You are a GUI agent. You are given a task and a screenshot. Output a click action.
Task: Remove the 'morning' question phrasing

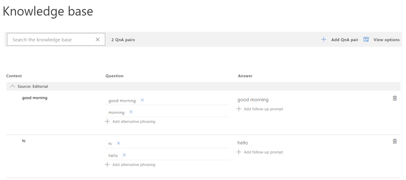click(131, 112)
